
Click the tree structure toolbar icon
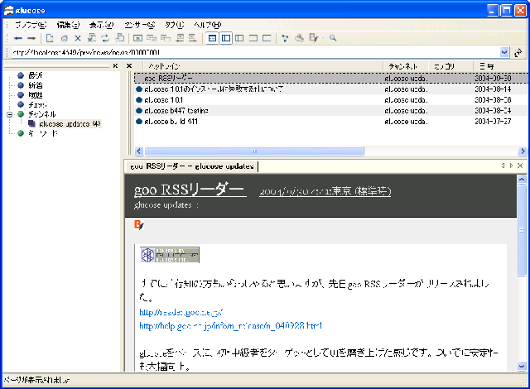coord(285,38)
